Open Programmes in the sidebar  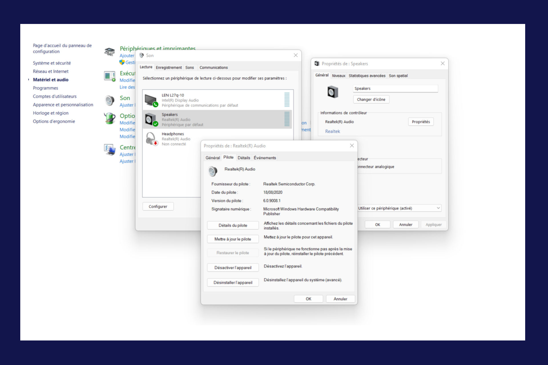[45, 88]
